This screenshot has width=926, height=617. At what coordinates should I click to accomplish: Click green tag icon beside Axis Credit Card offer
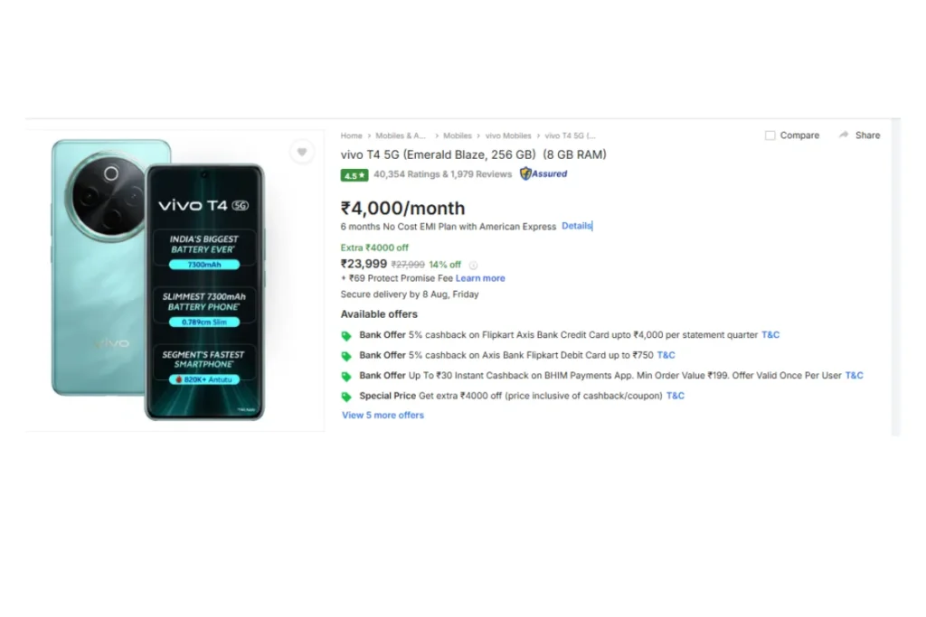point(346,336)
